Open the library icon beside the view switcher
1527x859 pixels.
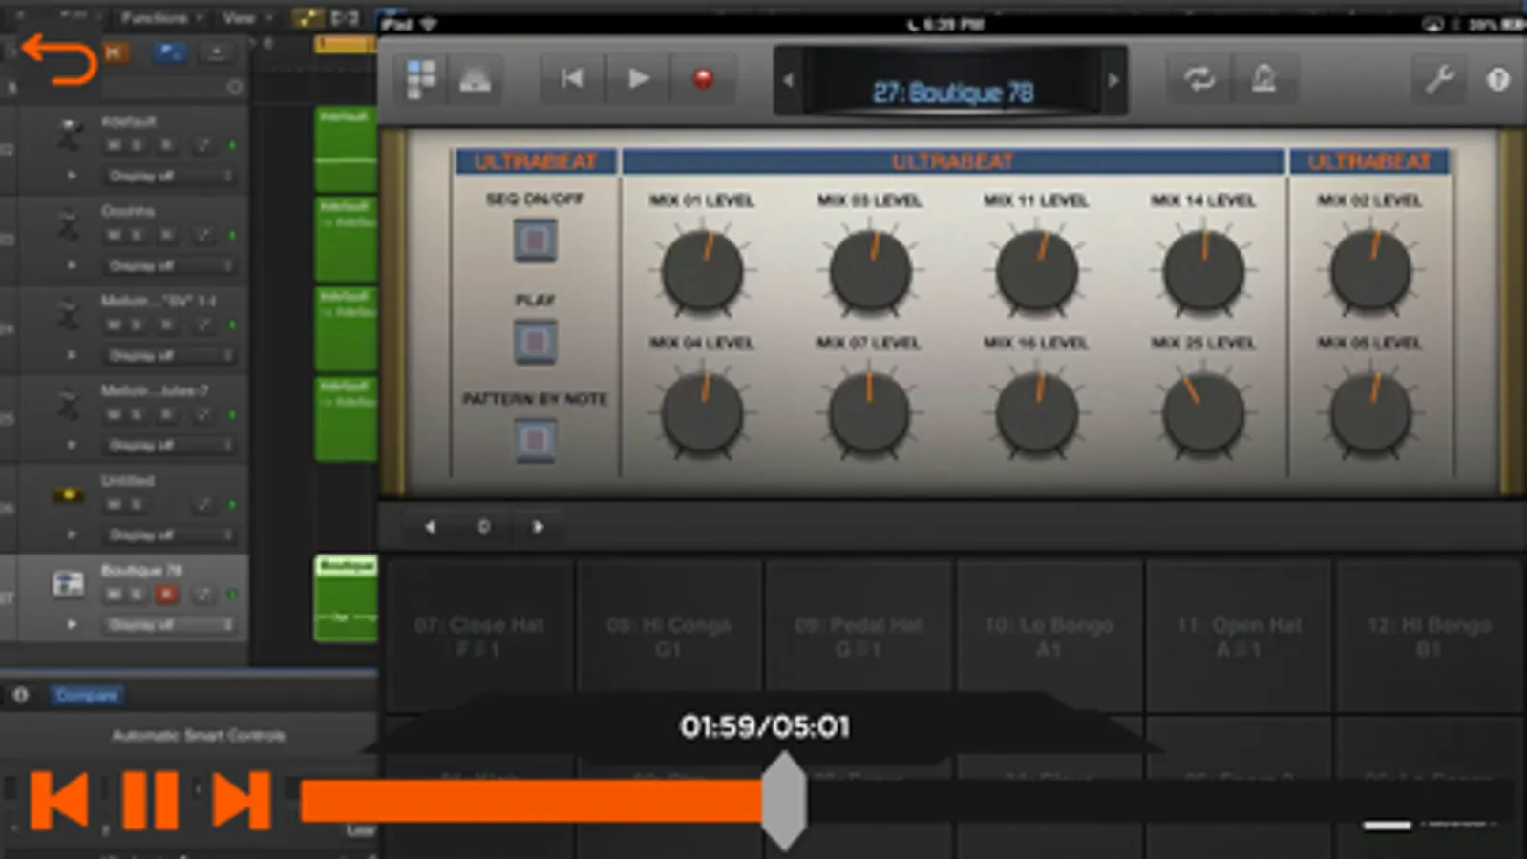(x=475, y=79)
